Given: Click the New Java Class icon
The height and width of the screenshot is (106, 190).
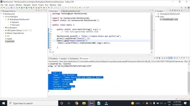Looking at the screenshot, I should pyautogui.click(x=39, y=8).
